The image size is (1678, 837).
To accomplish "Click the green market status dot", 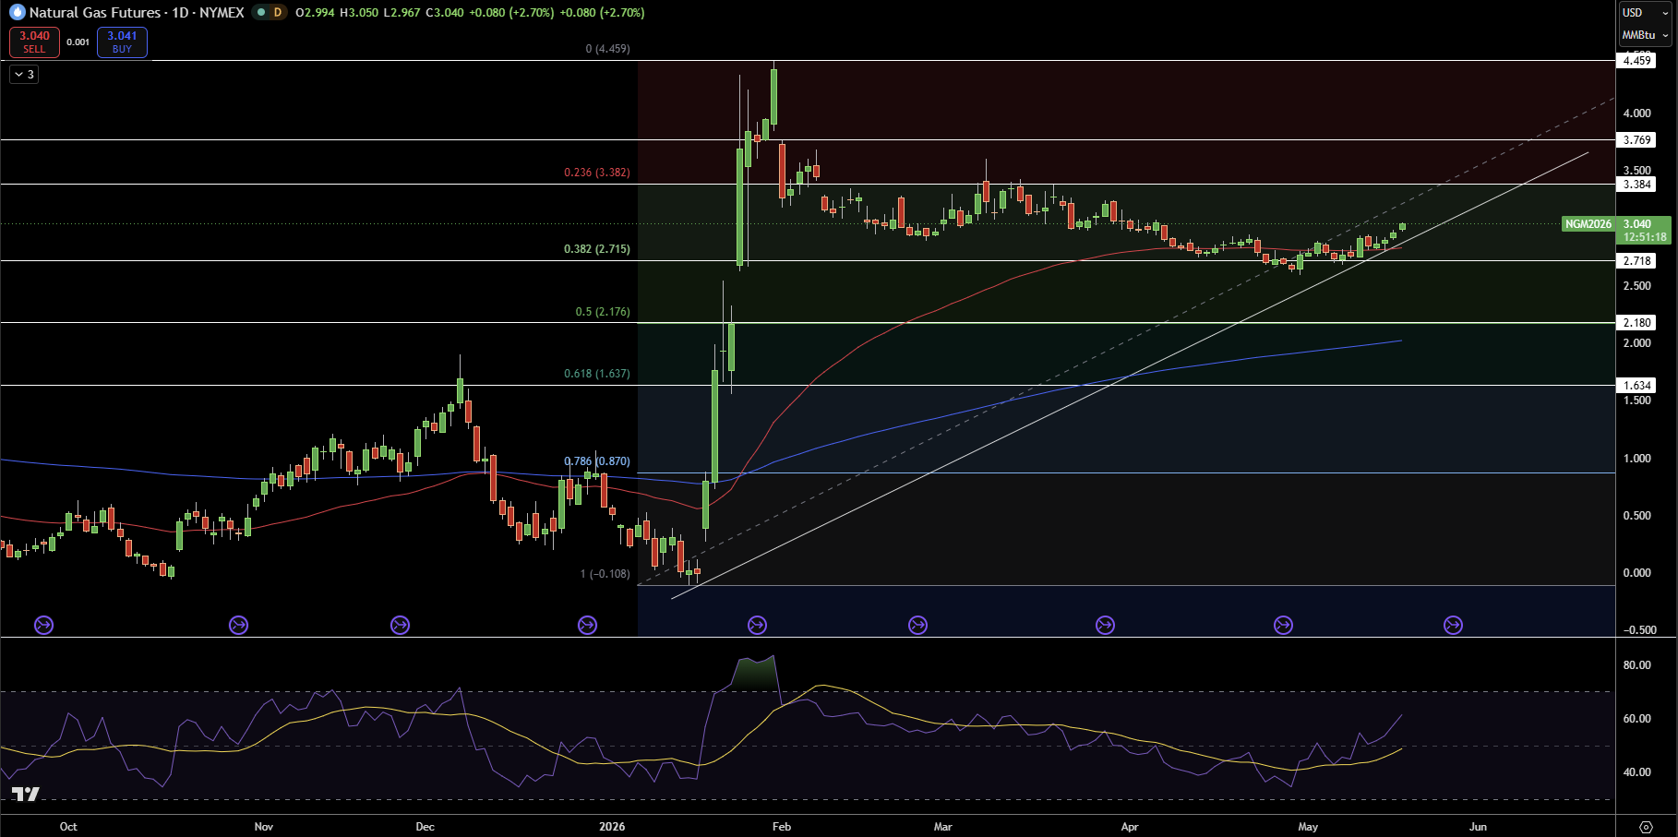I will click(x=261, y=13).
